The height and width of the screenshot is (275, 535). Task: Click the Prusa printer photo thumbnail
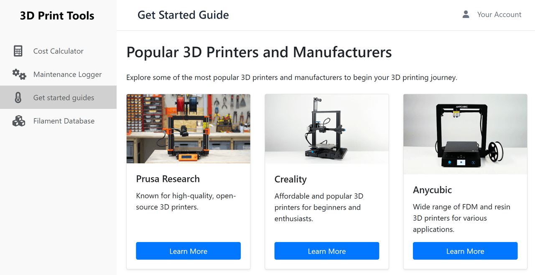189,129
